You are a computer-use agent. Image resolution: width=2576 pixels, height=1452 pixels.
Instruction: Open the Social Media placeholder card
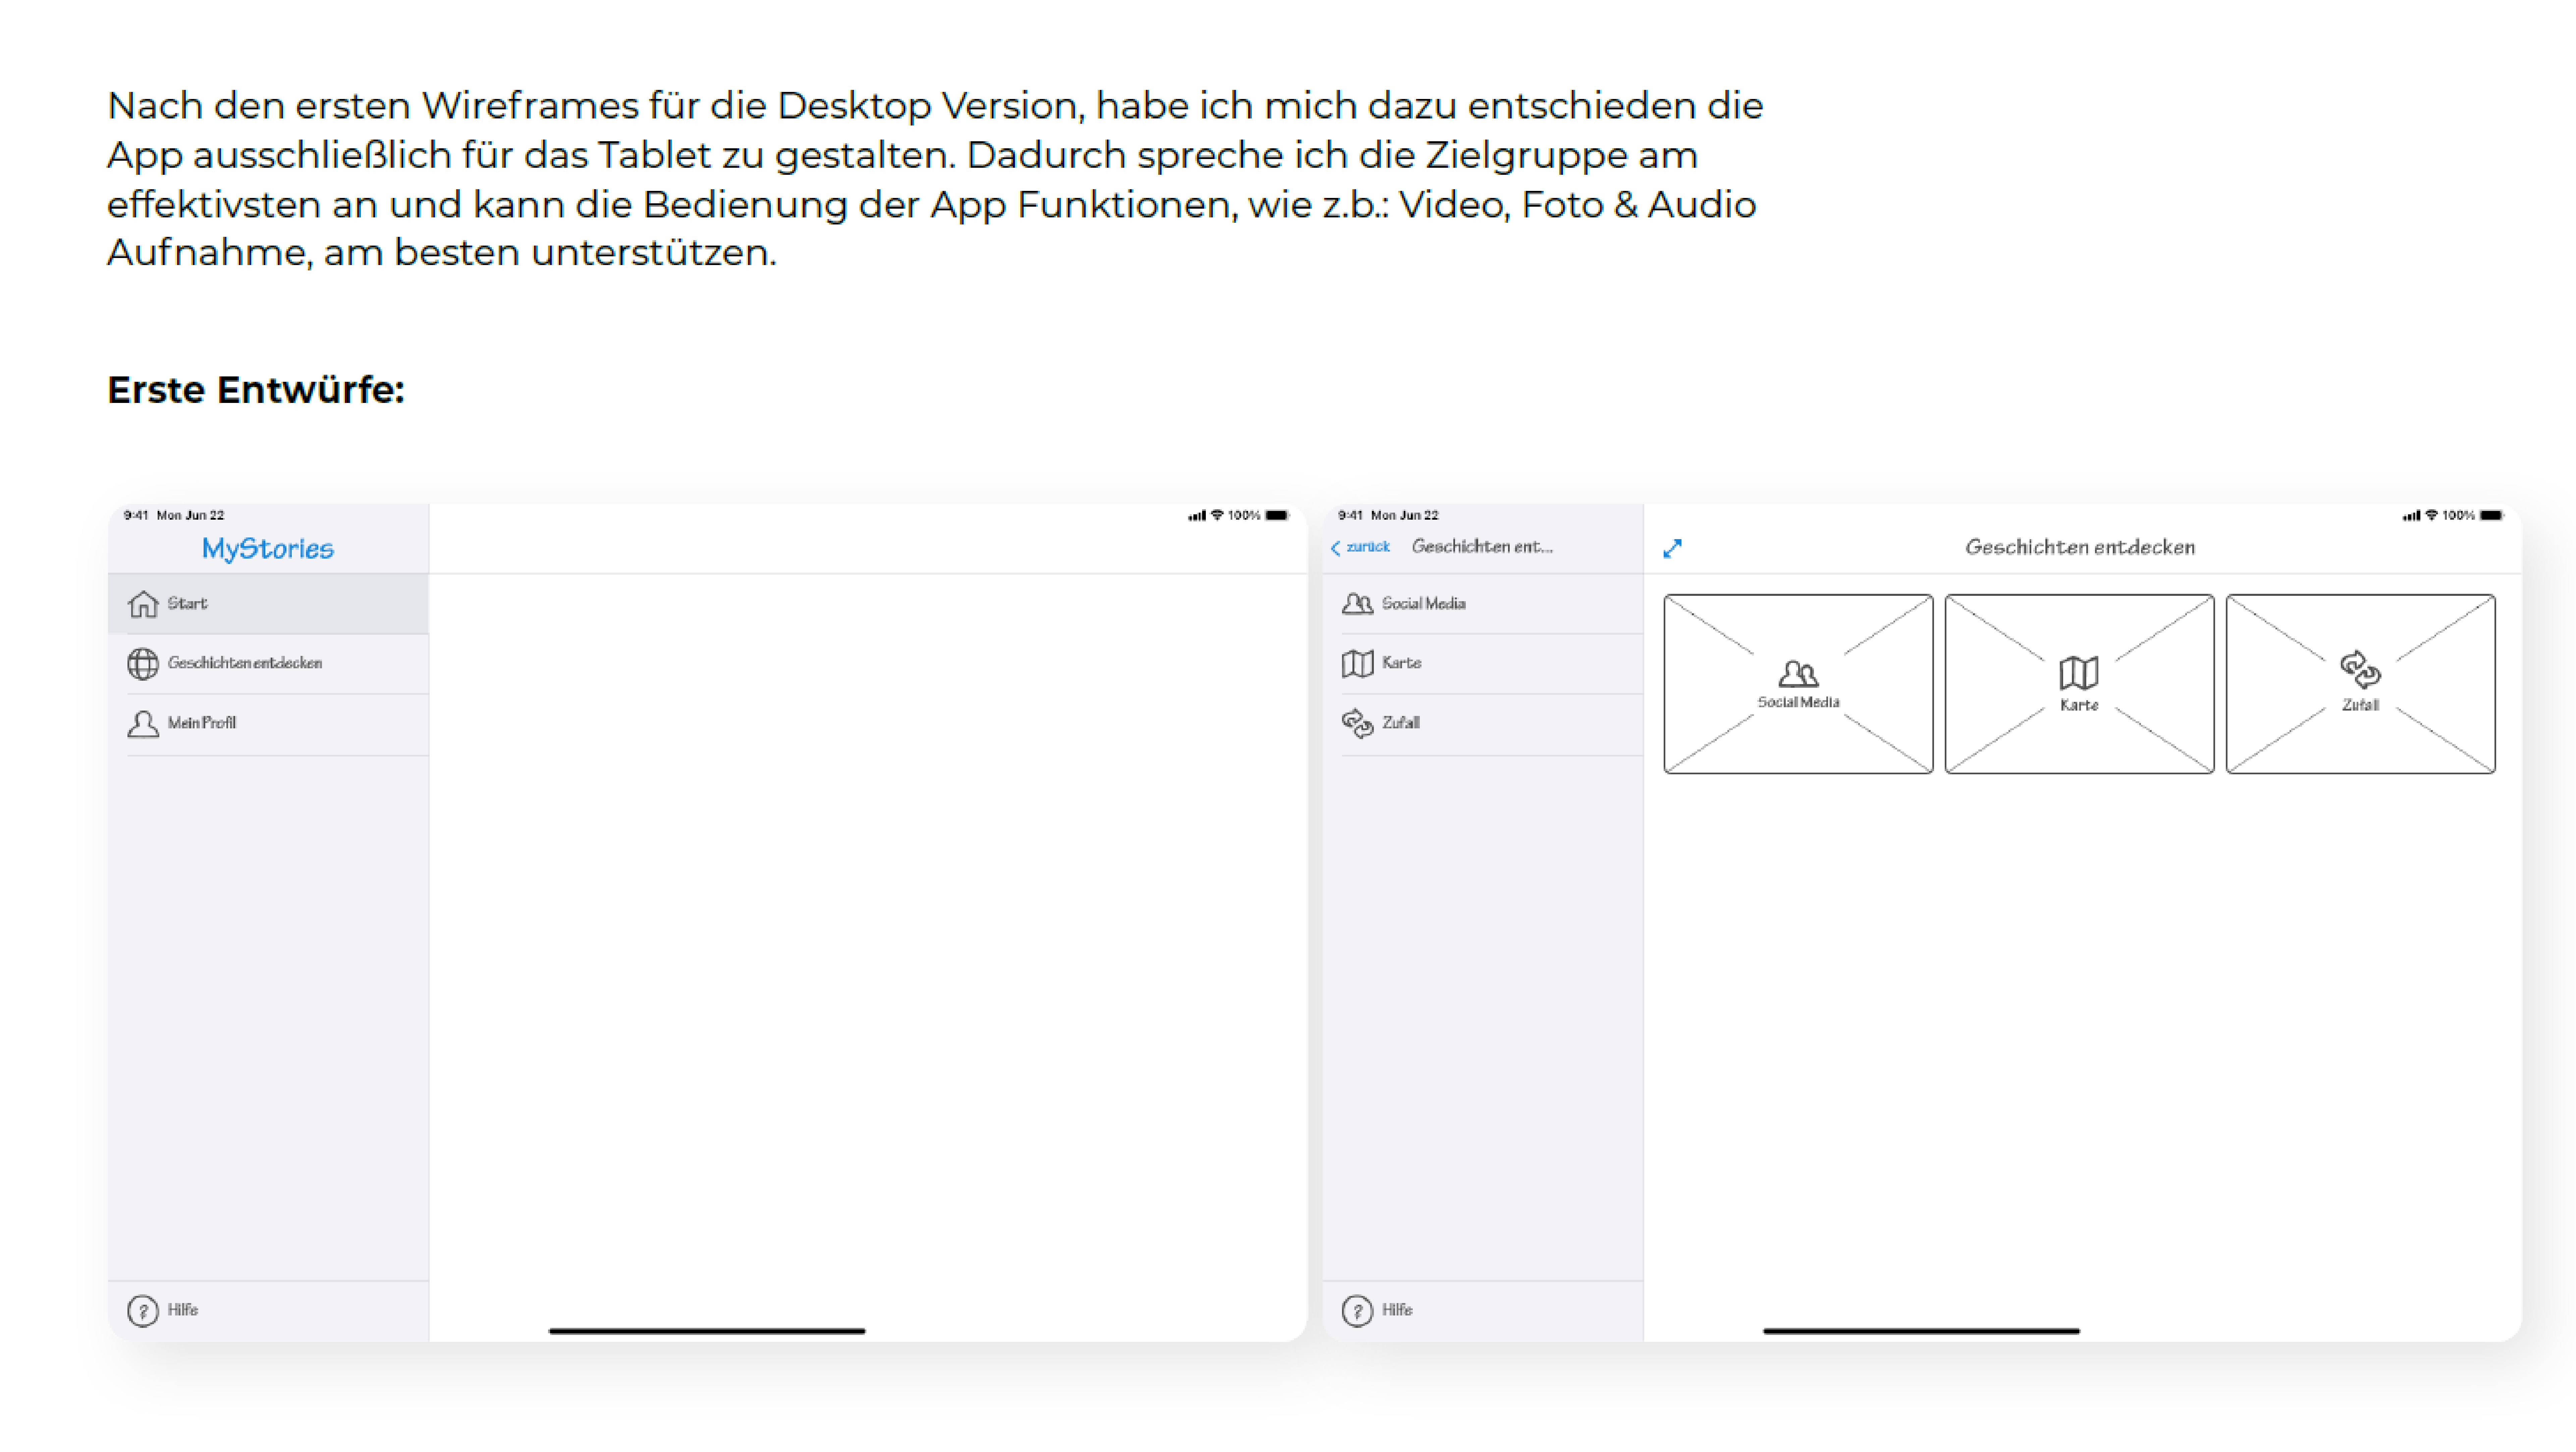pyautogui.click(x=1798, y=684)
